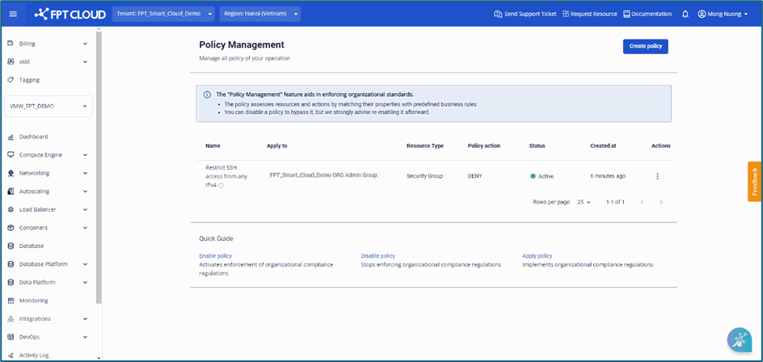The image size is (763, 362).
Task: Open the Region Hanoi dropdown
Action: click(259, 14)
